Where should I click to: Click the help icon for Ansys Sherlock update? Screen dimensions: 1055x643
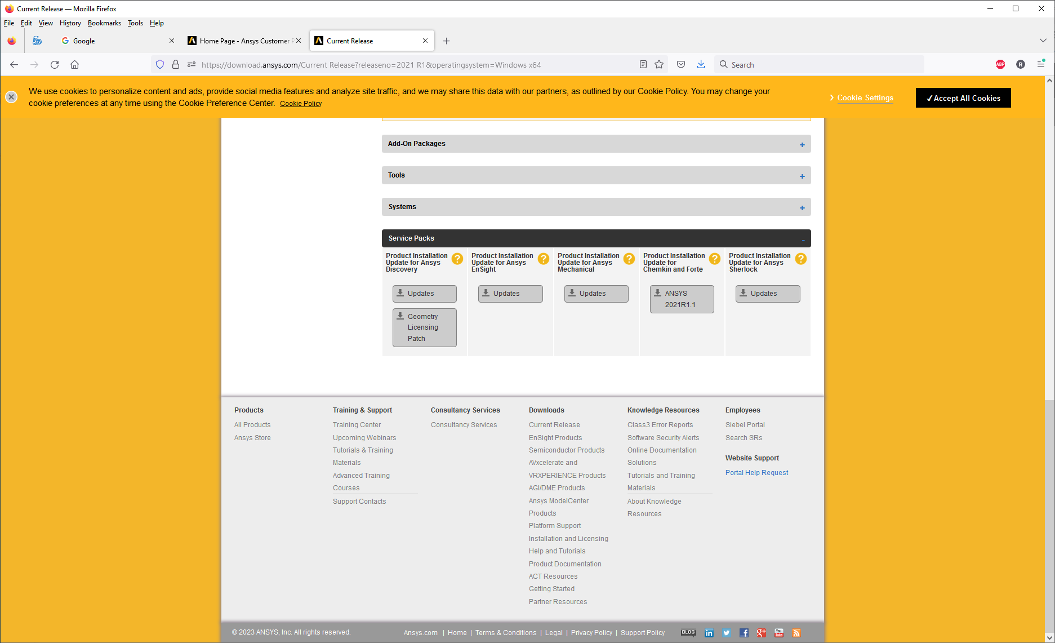click(801, 259)
